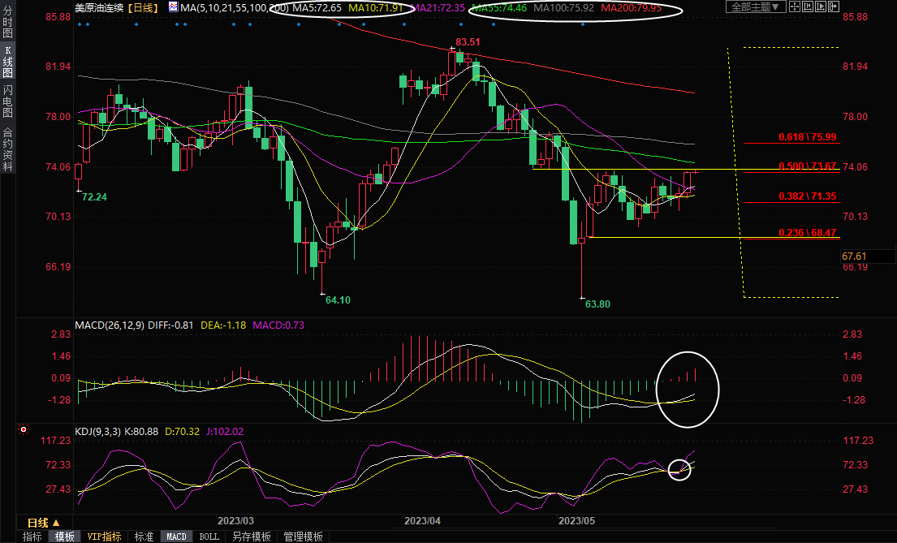
Task: Click the 64.10 low price label
Action: [x=338, y=300]
